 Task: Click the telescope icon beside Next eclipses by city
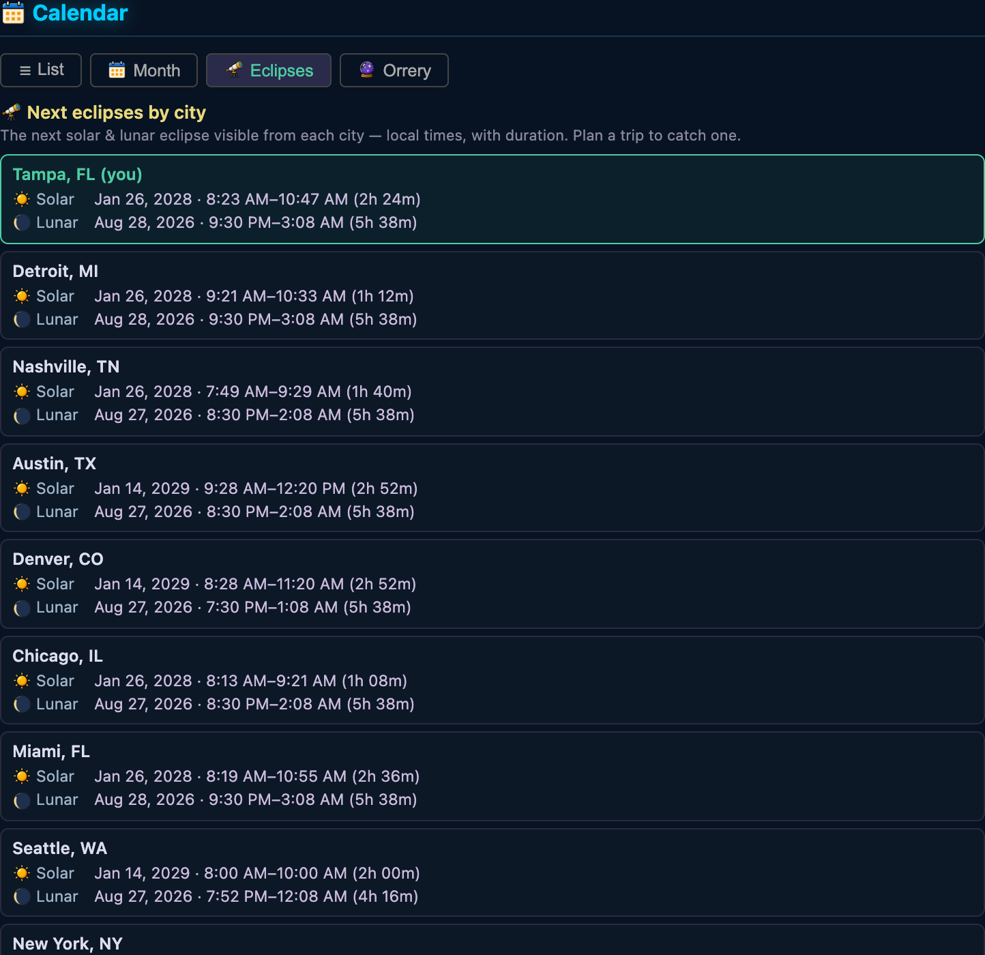(x=11, y=112)
